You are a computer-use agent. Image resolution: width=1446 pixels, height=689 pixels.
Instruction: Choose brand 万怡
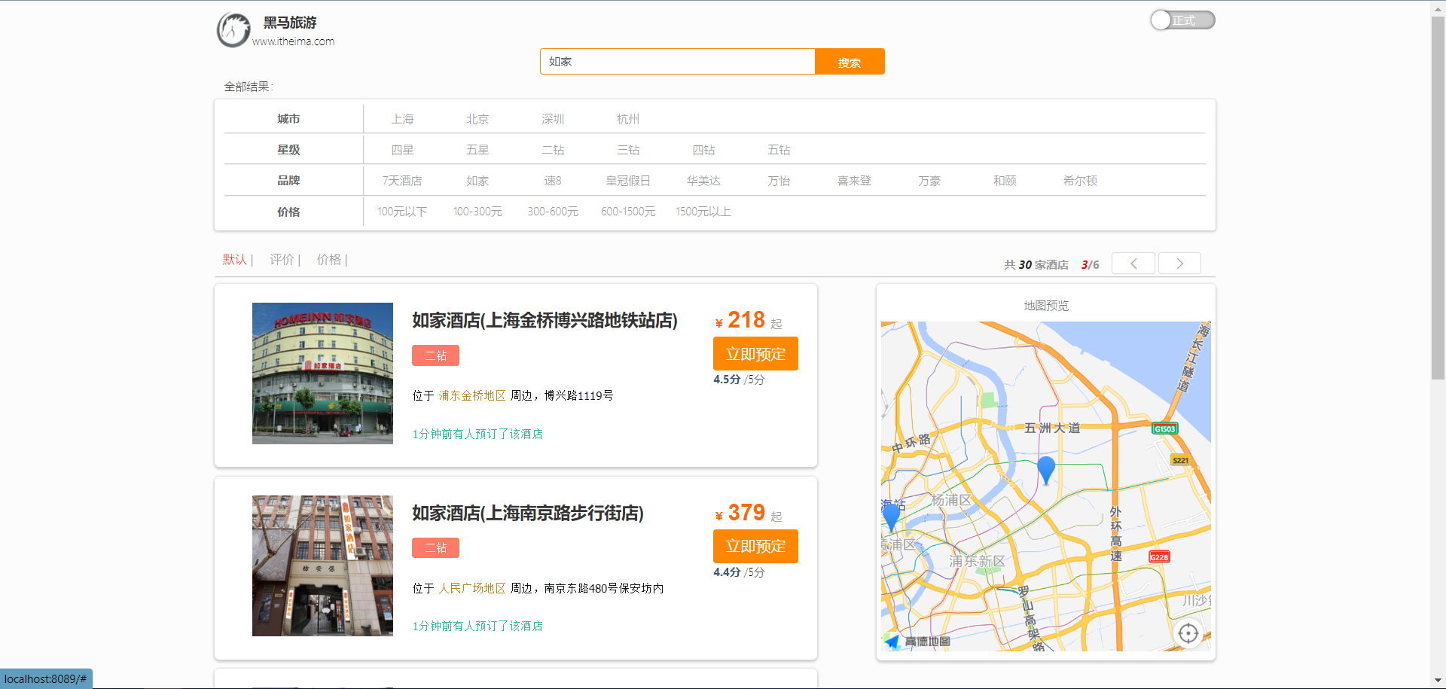[779, 181]
